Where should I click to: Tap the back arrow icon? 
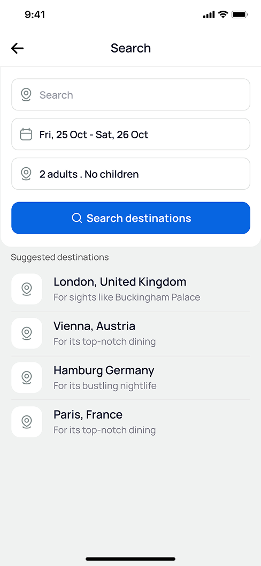coord(17,48)
